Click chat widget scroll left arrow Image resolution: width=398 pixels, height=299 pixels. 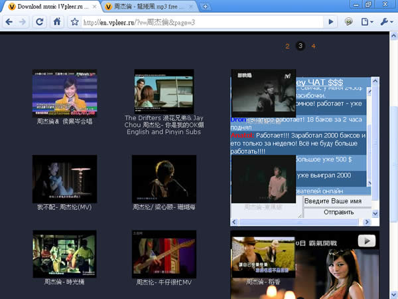point(234,222)
